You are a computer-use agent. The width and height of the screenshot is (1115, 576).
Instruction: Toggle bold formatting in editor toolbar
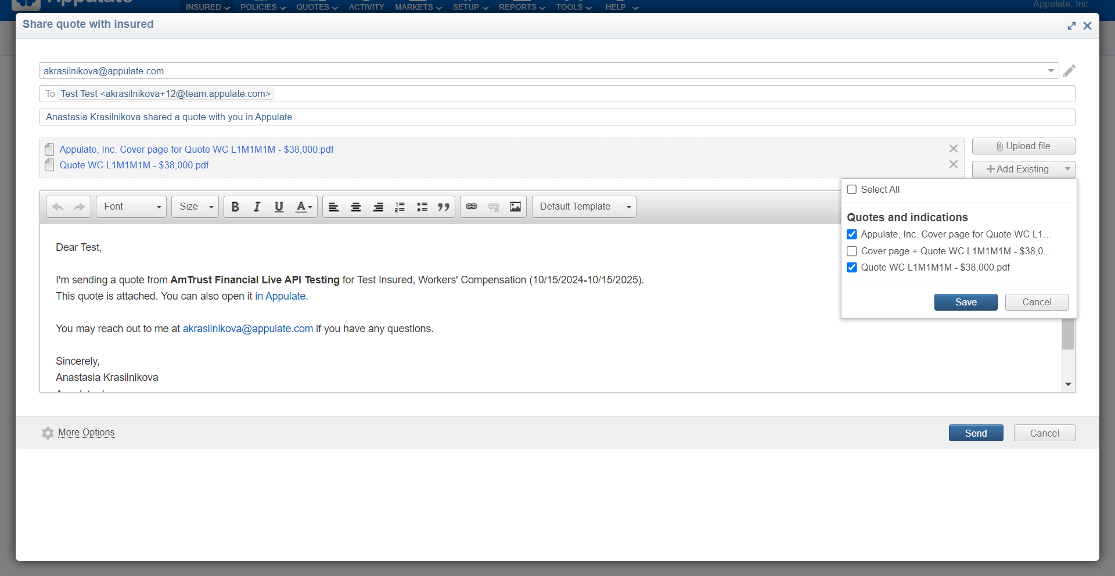pos(235,207)
